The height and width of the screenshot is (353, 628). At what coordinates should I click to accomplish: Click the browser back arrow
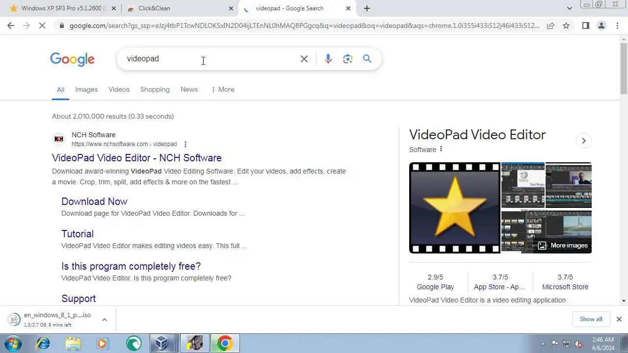11,26
